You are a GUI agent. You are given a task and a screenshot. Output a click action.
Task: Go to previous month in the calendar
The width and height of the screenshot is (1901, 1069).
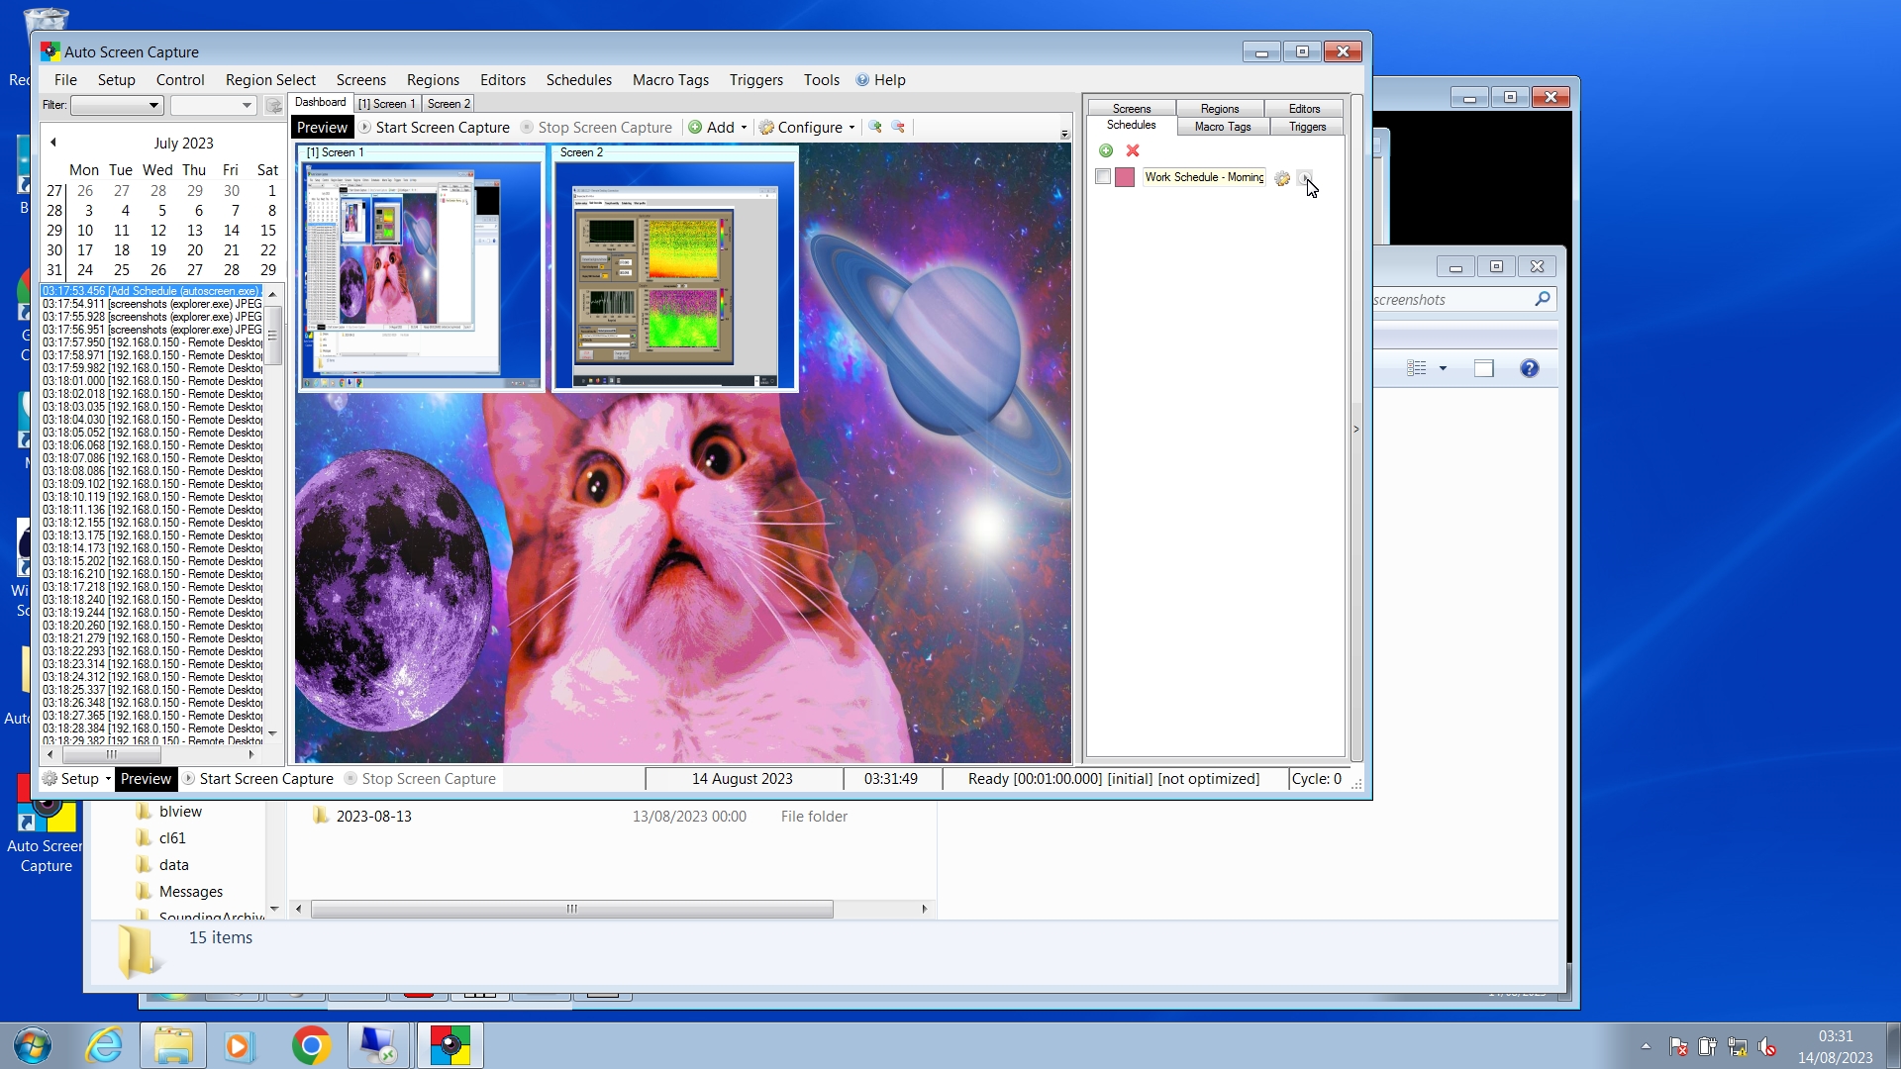[53, 143]
